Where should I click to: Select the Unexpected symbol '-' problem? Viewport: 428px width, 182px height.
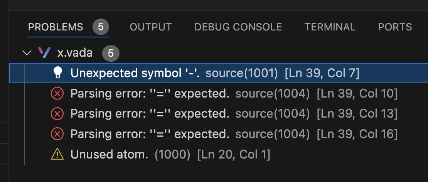[x=219, y=73]
